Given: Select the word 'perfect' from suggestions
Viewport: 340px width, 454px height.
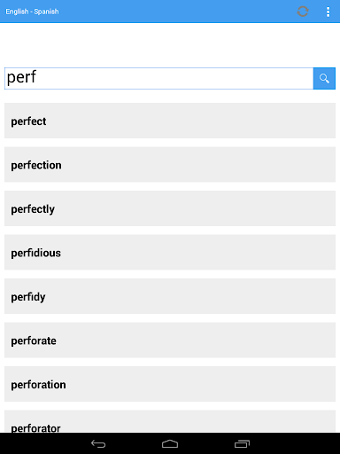Looking at the screenshot, I should [170, 121].
